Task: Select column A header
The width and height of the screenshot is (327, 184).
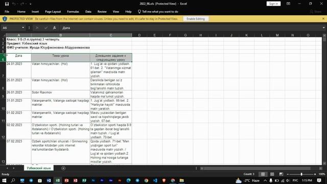Action: (18, 35)
